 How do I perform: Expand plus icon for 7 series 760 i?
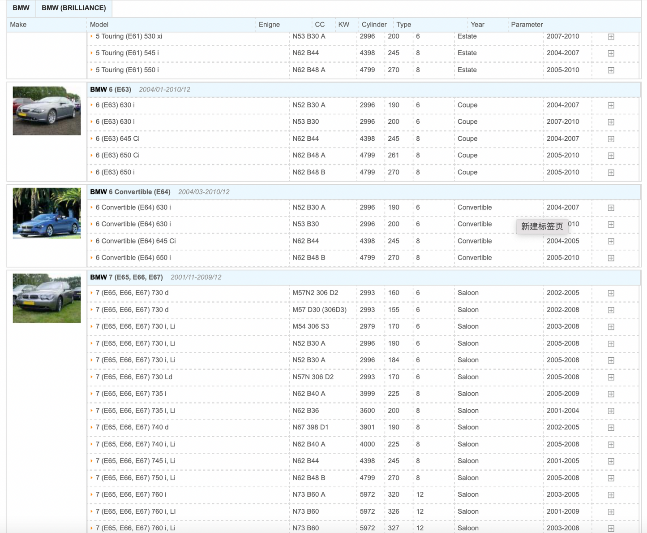pos(611,494)
